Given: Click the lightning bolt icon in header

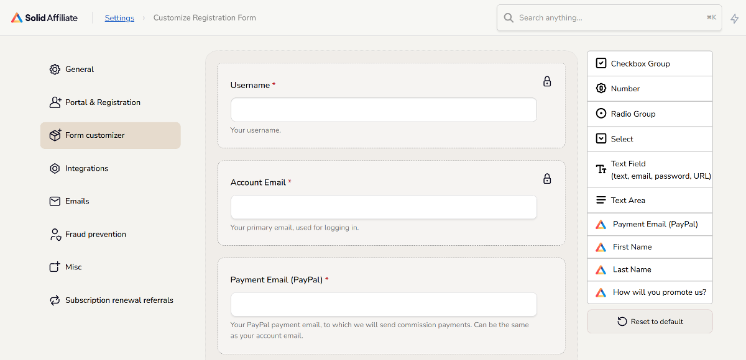Looking at the screenshot, I should tap(735, 19).
